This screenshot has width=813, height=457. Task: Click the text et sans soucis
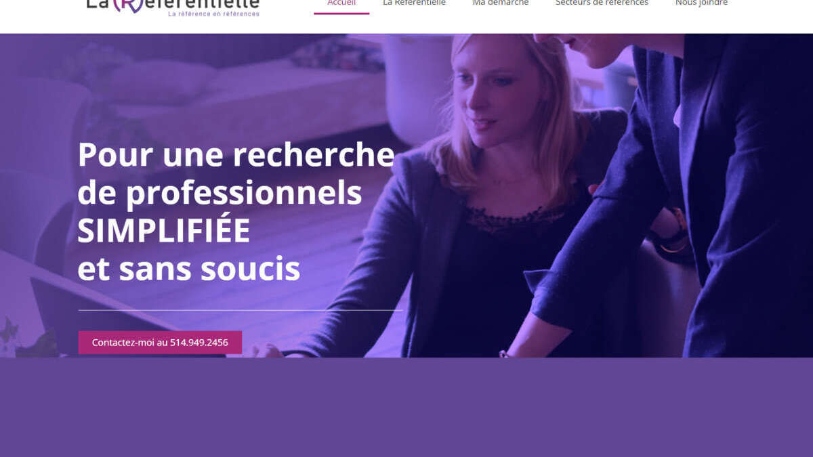pos(189,269)
